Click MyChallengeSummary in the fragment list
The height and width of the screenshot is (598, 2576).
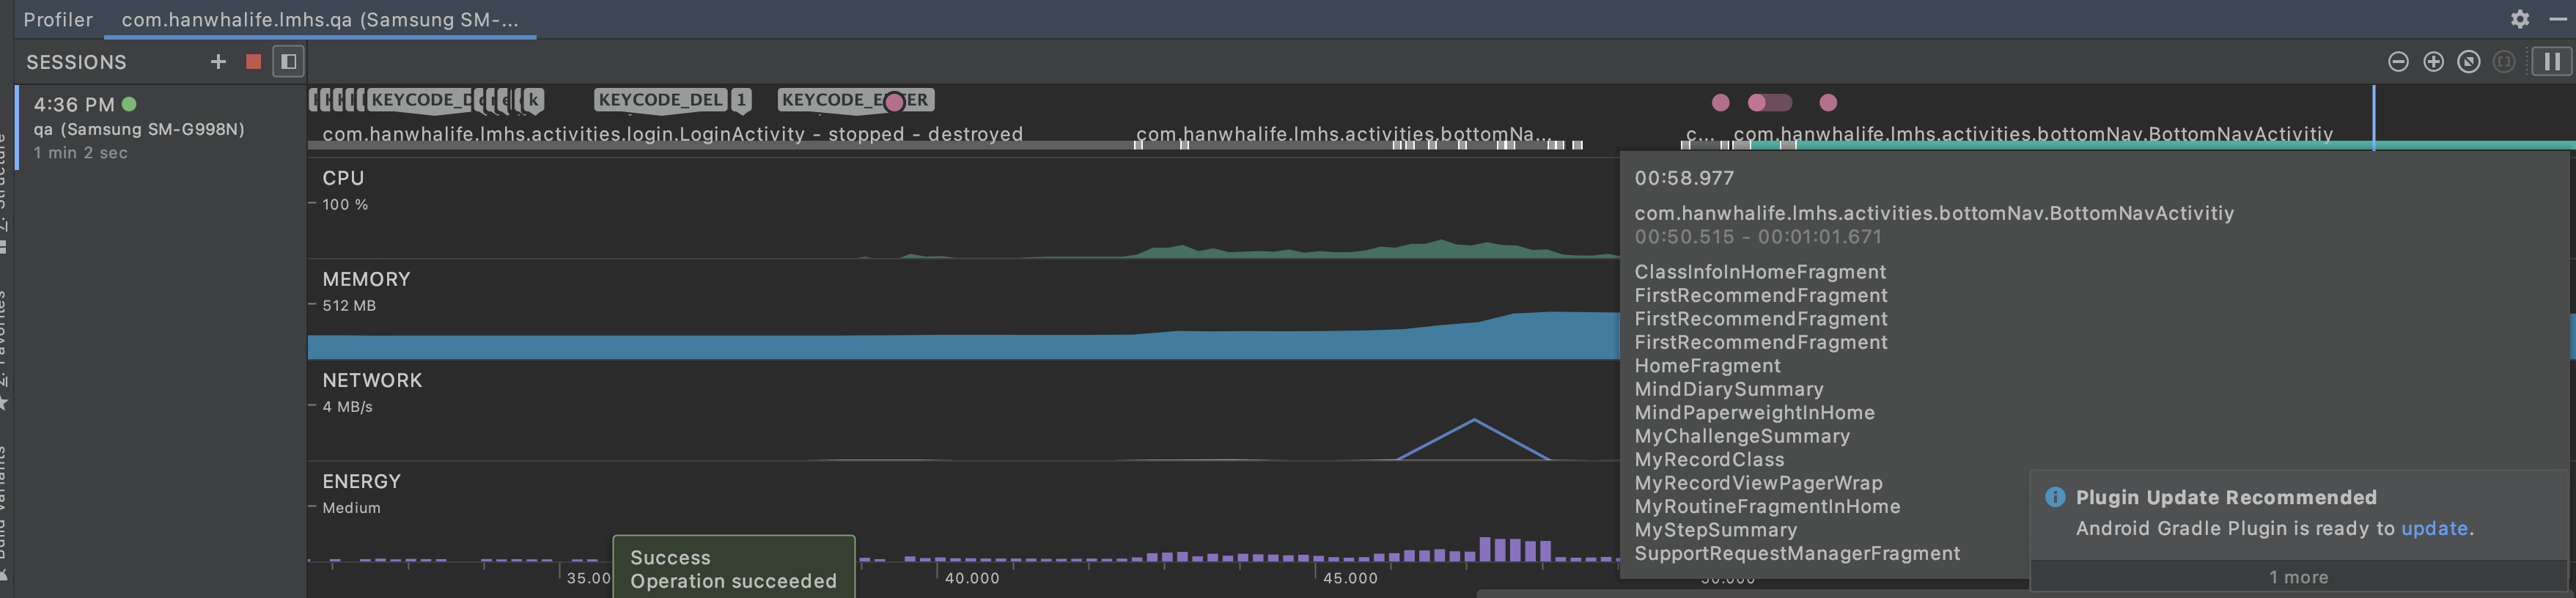click(x=1742, y=436)
